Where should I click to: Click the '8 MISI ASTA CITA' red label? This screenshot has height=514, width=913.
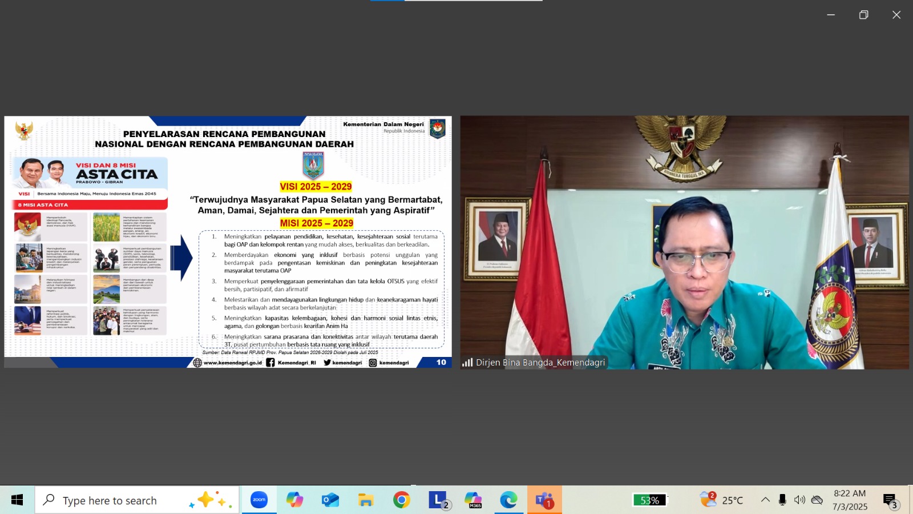43,204
